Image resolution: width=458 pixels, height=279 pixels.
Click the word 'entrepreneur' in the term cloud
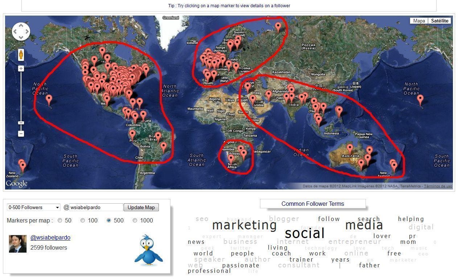point(355,242)
